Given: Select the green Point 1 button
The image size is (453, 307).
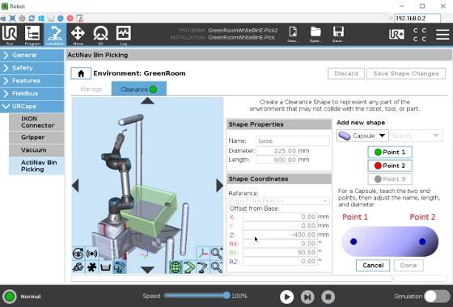Looking at the screenshot, I should point(390,152).
